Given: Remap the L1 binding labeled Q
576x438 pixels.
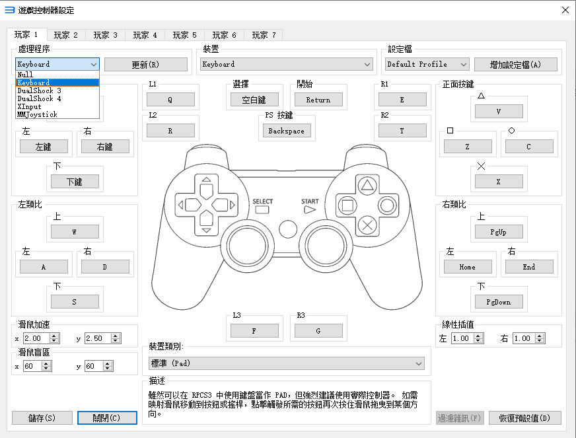Looking at the screenshot, I should (x=170, y=99).
